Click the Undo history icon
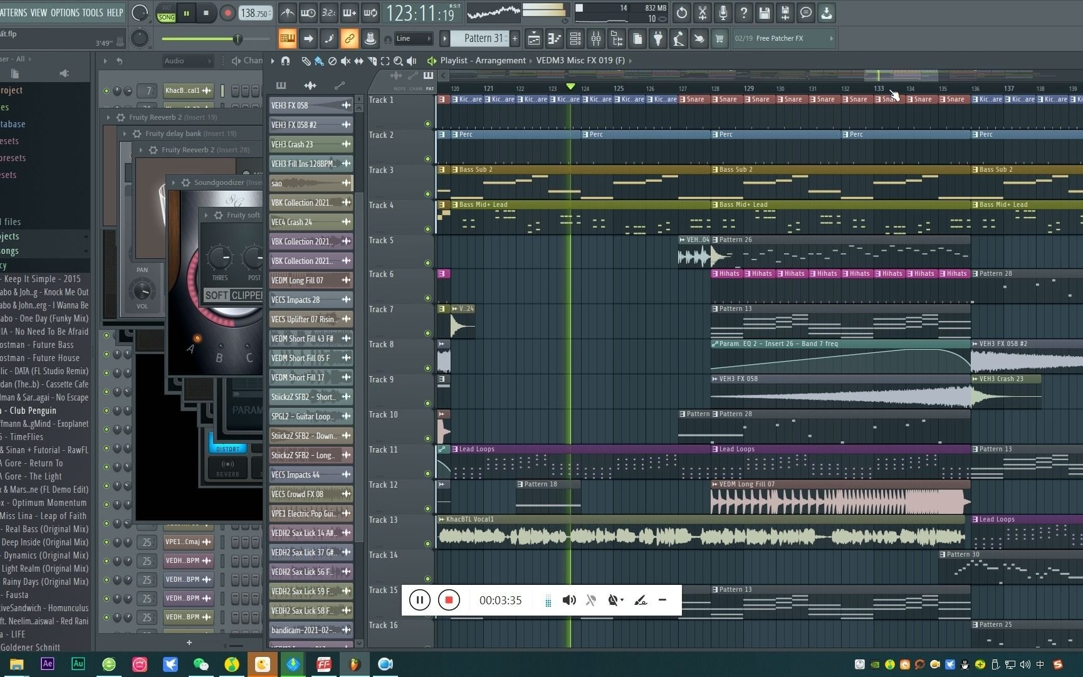 coord(682,13)
